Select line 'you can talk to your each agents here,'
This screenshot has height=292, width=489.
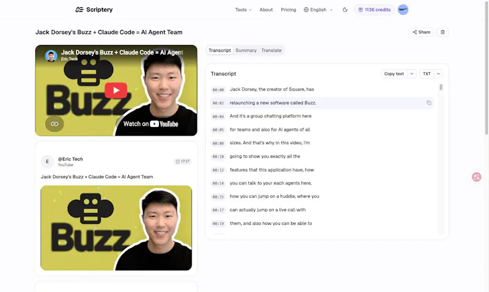coord(270,183)
